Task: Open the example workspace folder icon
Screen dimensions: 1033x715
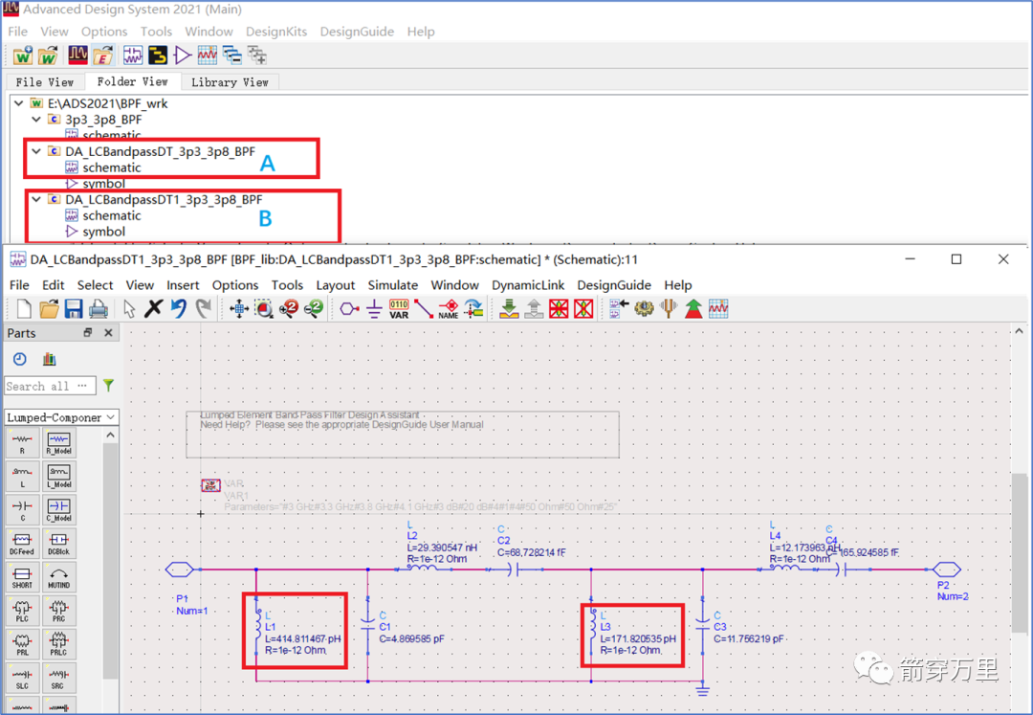Action: coord(102,56)
